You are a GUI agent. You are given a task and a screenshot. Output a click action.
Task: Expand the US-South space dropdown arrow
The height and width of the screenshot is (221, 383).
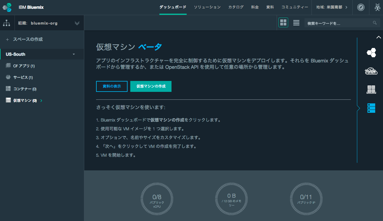74,54
